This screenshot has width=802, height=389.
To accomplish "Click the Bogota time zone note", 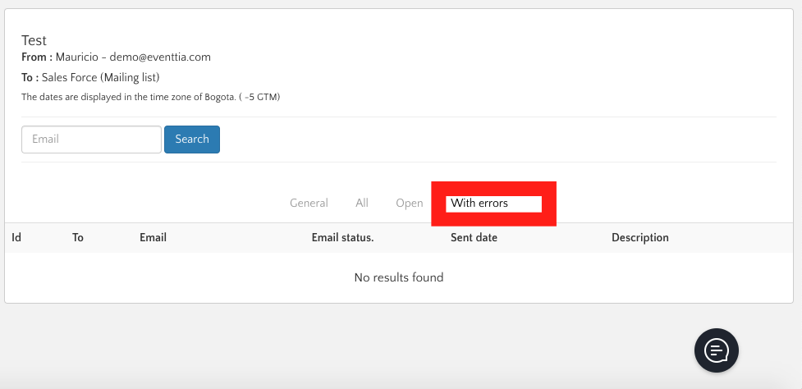I will [x=150, y=97].
